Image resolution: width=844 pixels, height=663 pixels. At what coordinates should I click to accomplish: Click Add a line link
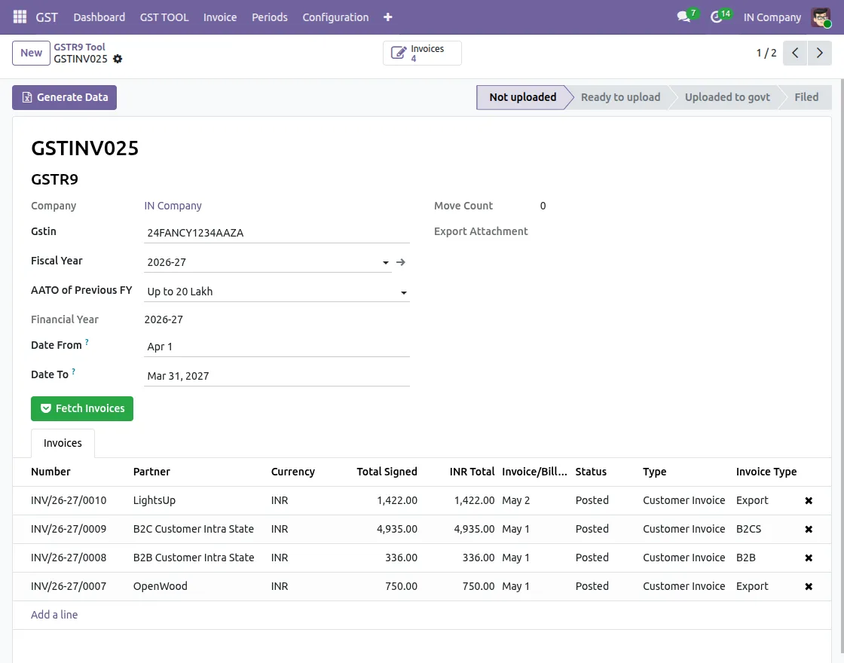coord(54,615)
